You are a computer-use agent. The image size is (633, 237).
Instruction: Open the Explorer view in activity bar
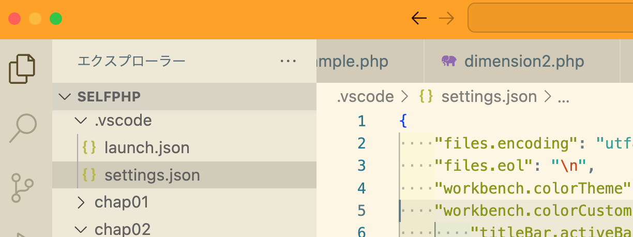[x=22, y=69]
